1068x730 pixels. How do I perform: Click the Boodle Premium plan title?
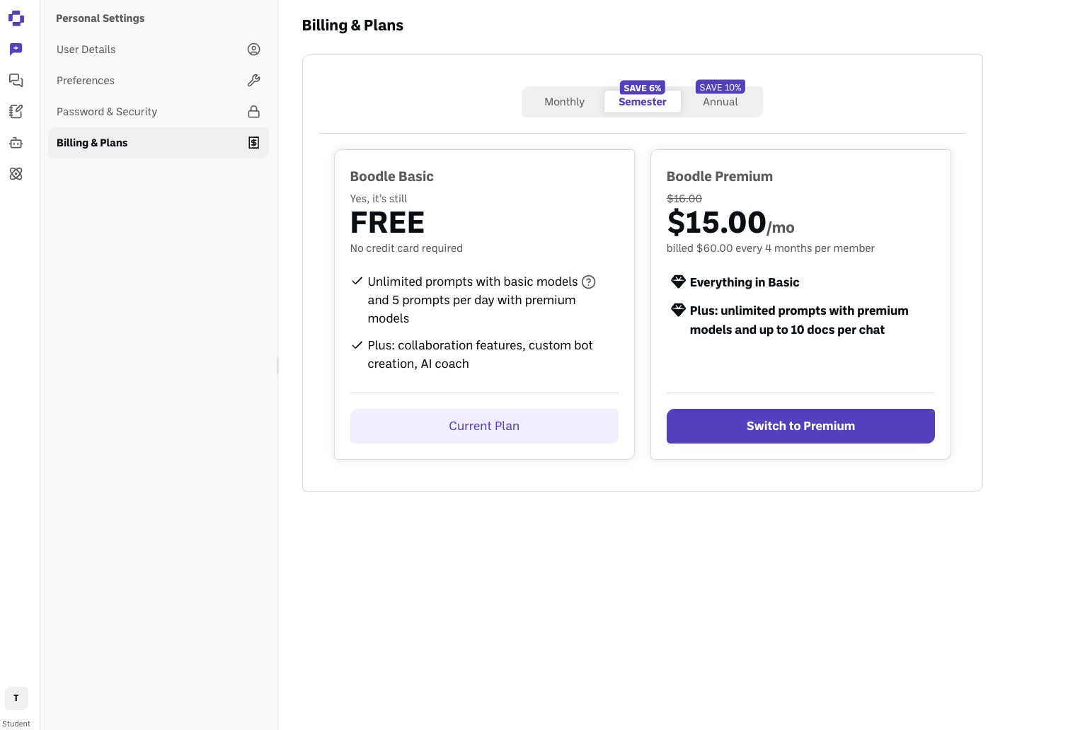click(720, 177)
